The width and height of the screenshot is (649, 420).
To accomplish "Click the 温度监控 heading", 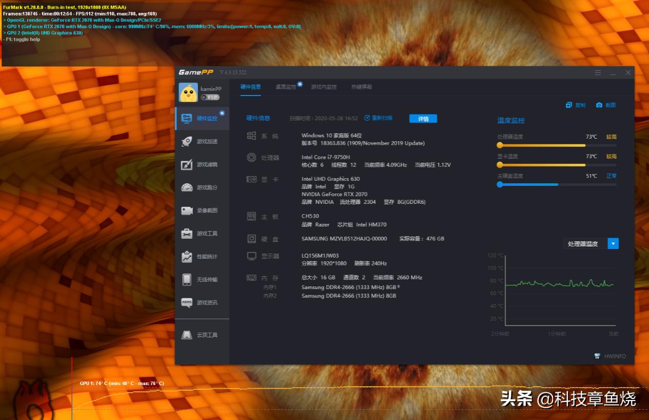I will (511, 121).
